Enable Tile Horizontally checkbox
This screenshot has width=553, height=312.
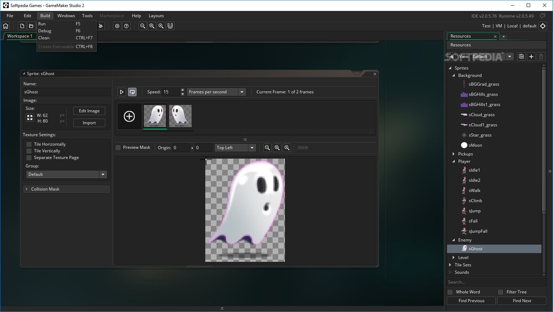pos(29,144)
